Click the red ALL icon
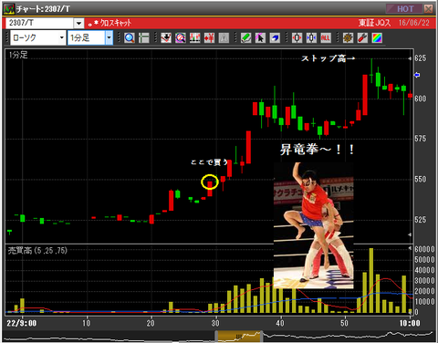 pyautogui.click(x=326, y=38)
